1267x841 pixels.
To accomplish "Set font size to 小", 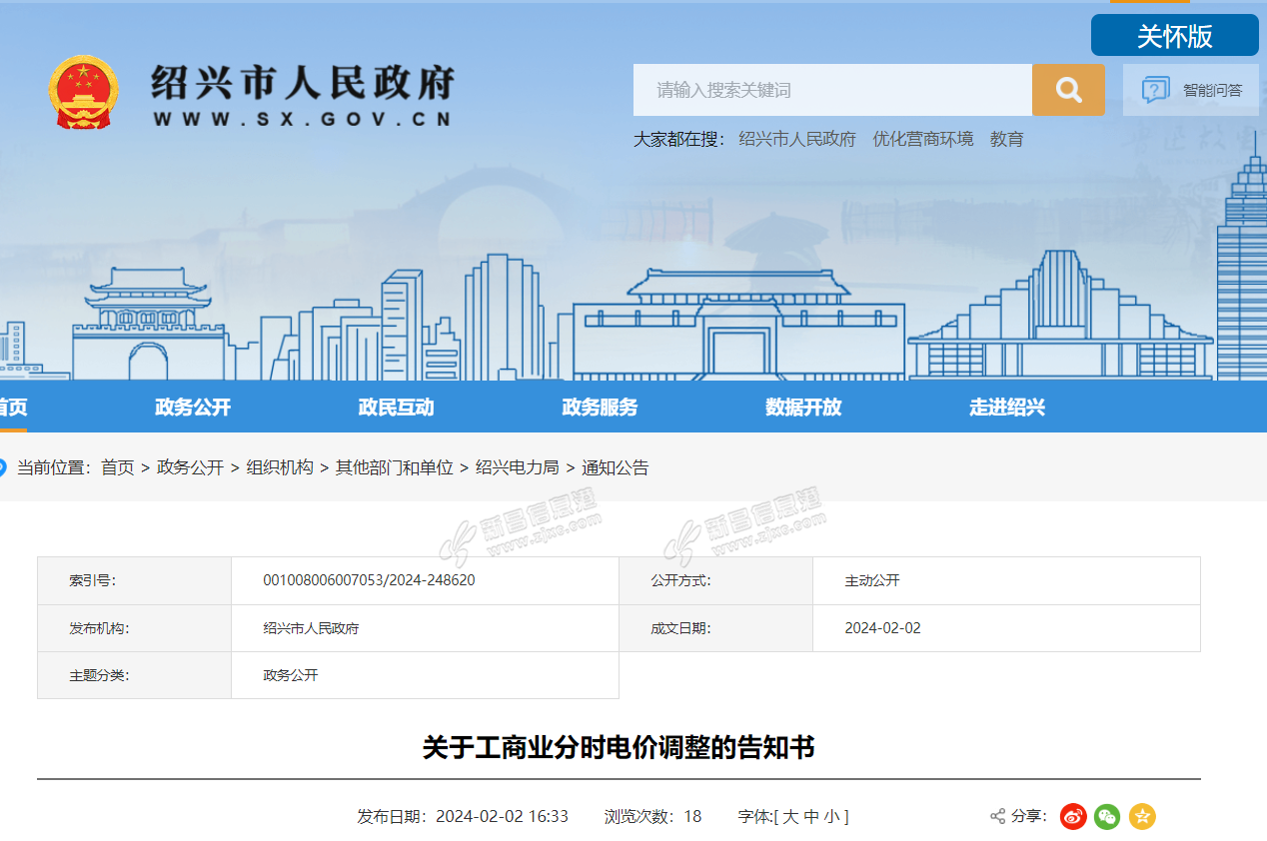I will 831,816.
